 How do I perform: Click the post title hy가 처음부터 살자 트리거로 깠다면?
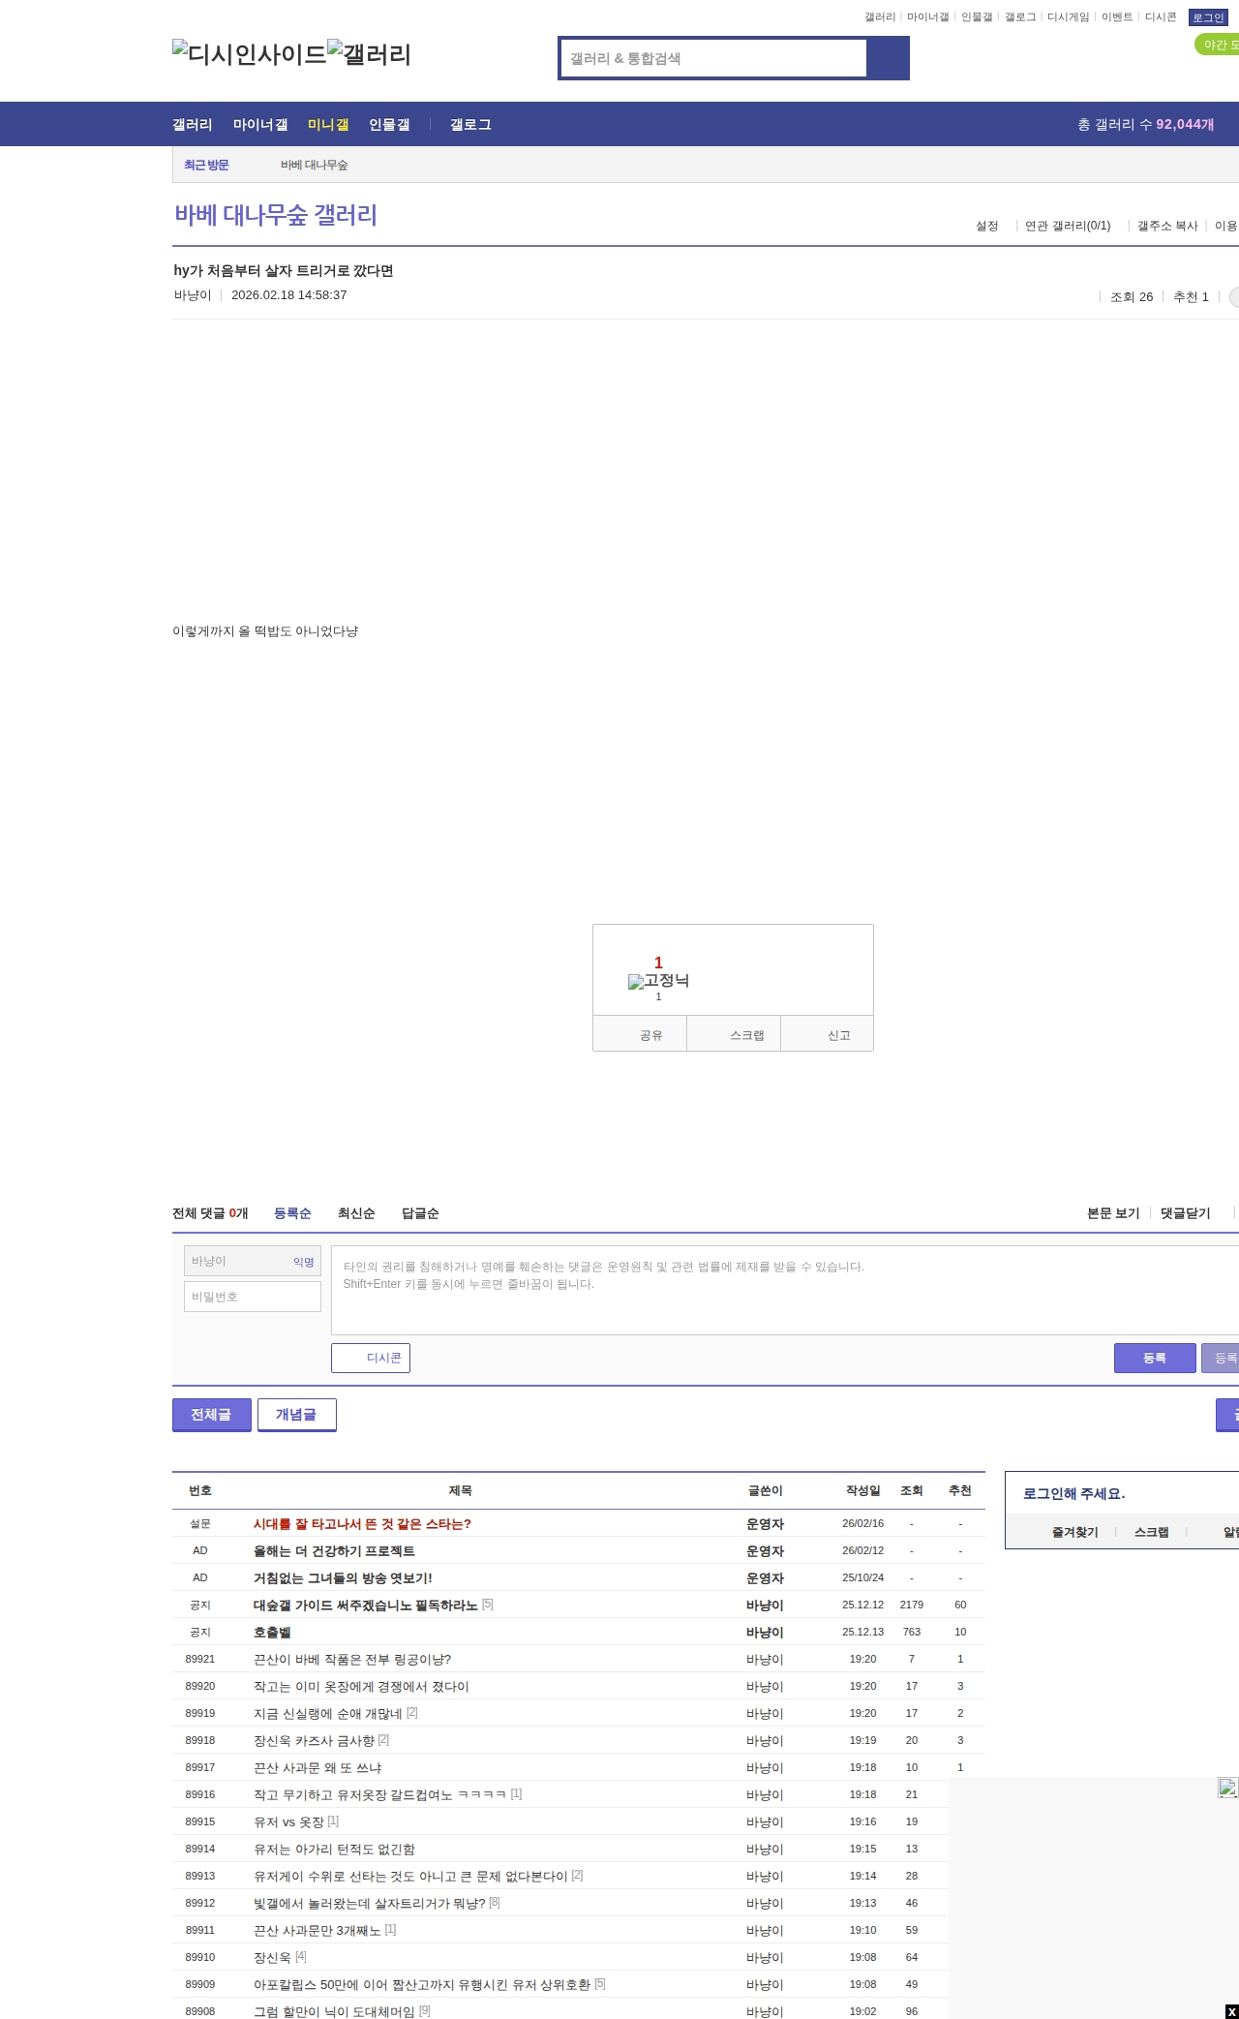284,270
